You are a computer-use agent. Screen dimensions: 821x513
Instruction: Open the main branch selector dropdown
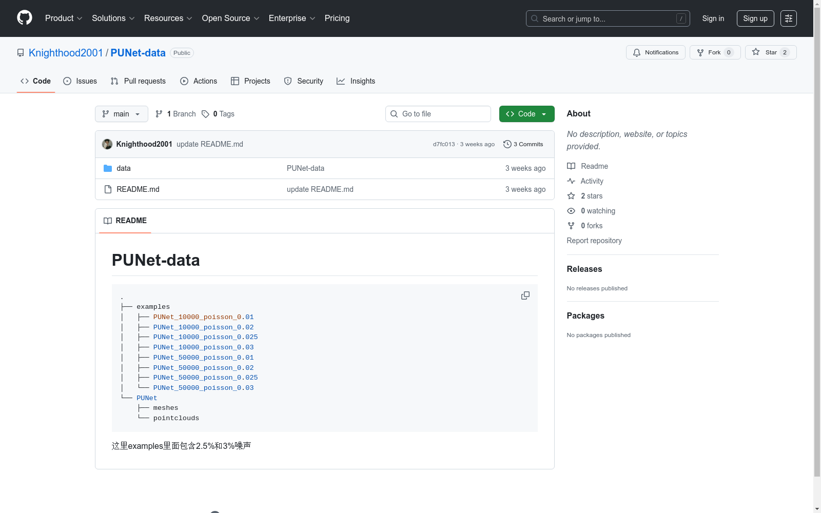click(x=122, y=114)
